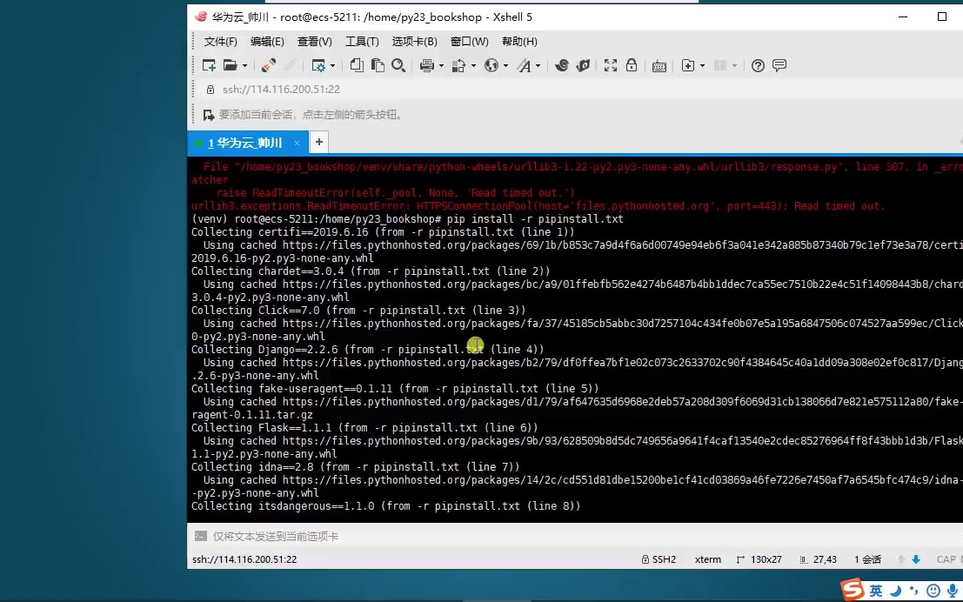The height and width of the screenshot is (602, 963).
Task: Open the 工具(T) menu
Action: click(x=362, y=42)
